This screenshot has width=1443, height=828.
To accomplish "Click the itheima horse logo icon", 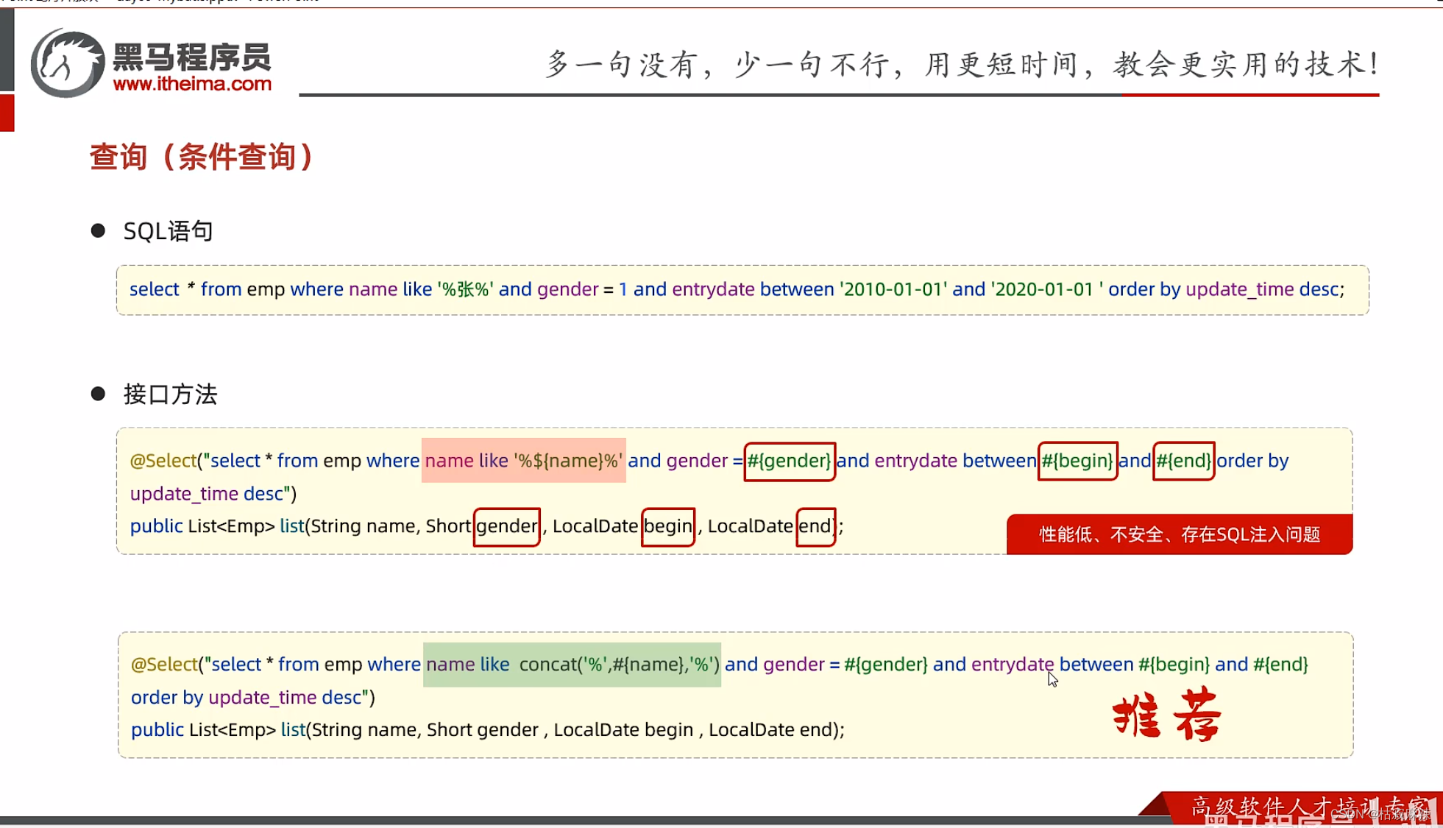I will click(67, 63).
